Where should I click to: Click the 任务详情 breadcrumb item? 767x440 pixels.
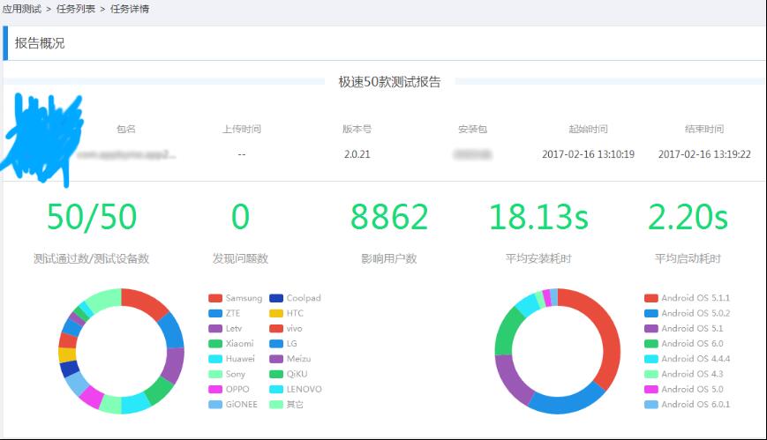click(x=130, y=9)
